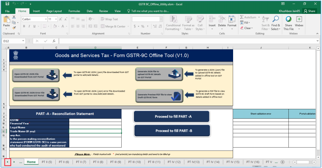Viewport: 322px width, 168px height.
Task: Open the PT IV (16) sheet tab
Action: click(253, 162)
